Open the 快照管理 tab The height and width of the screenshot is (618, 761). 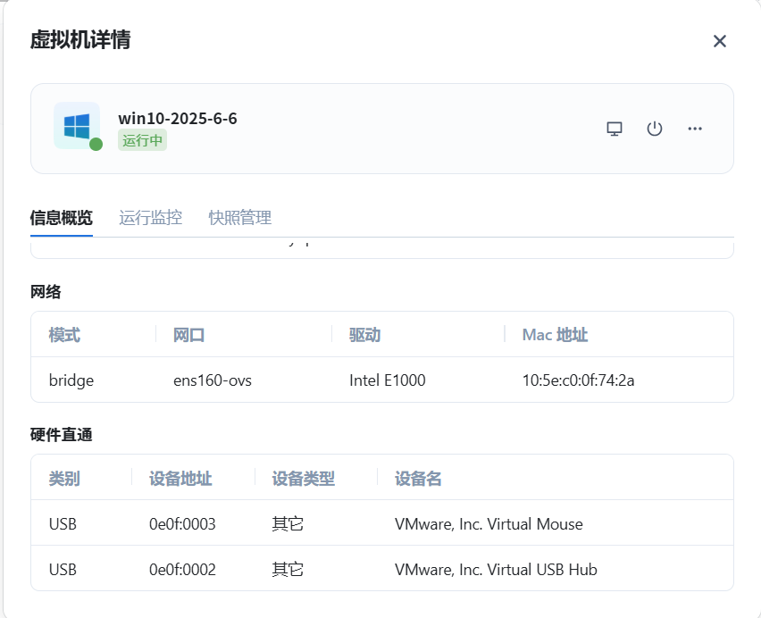coord(239,218)
